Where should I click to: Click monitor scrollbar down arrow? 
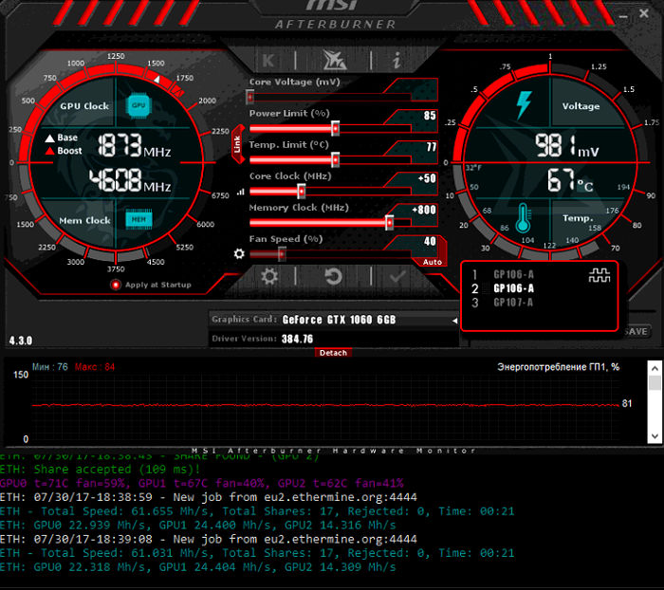(655, 436)
